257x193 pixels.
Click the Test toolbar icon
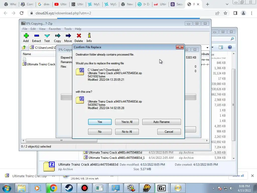click(x=47, y=38)
